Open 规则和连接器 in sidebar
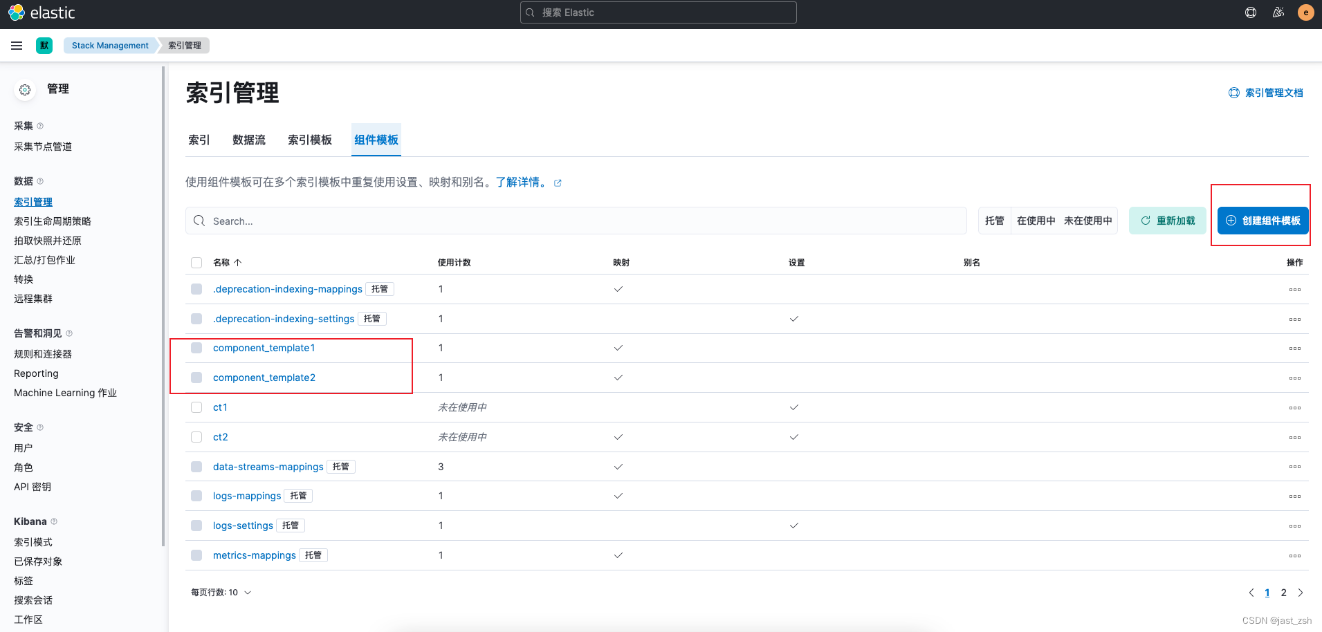 (43, 354)
